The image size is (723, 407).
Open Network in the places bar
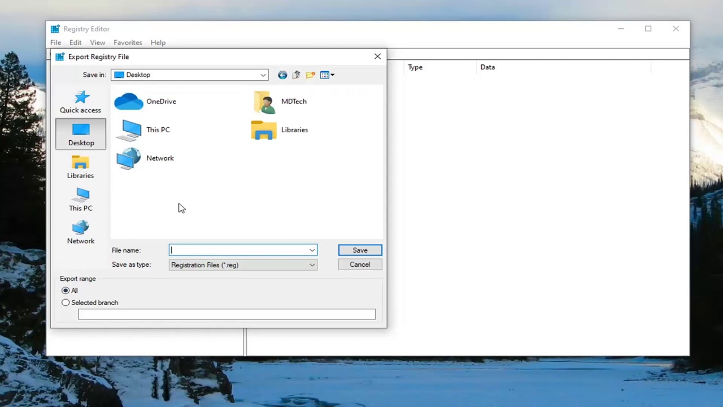(81, 233)
